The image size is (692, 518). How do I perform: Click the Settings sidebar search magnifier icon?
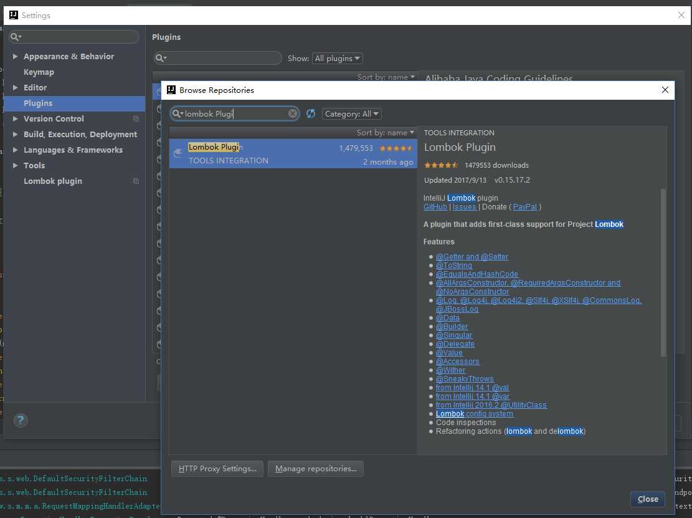coord(16,37)
